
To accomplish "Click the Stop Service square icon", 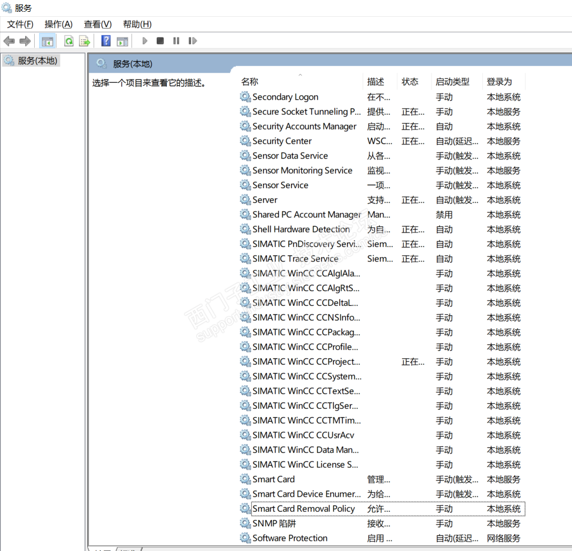I will (x=160, y=40).
